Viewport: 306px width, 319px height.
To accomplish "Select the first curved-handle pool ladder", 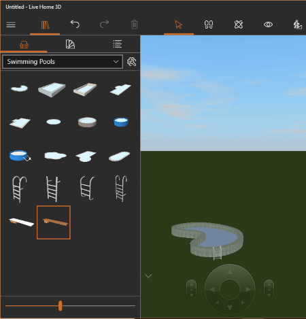I will [x=20, y=189].
